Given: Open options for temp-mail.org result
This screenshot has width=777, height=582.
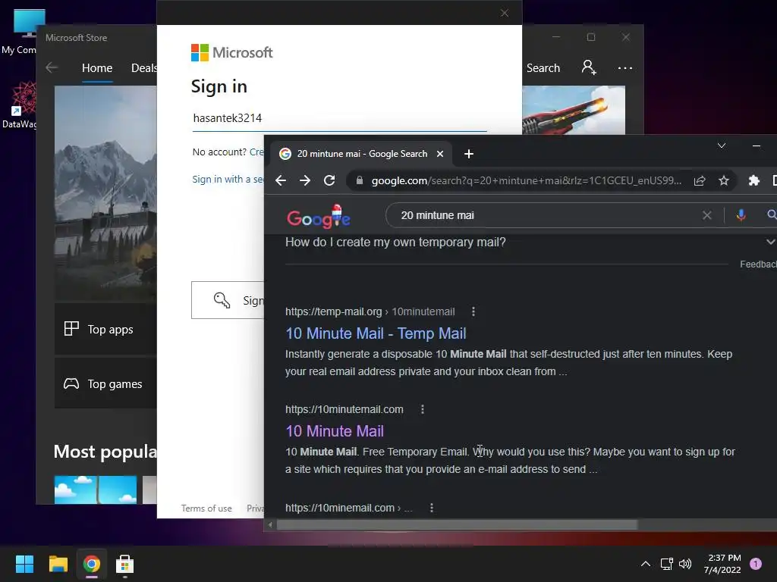Looking at the screenshot, I should click(x=473, y=311).
